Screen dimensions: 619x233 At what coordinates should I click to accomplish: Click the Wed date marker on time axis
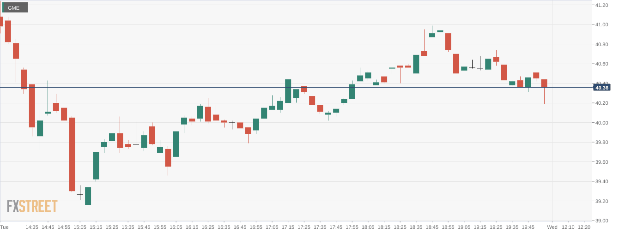[x=552, y=227]
